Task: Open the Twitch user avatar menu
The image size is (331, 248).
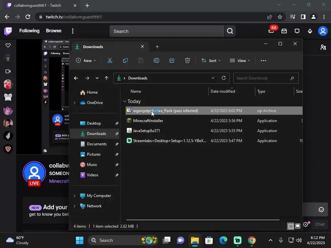Action: tap(323, 31)
